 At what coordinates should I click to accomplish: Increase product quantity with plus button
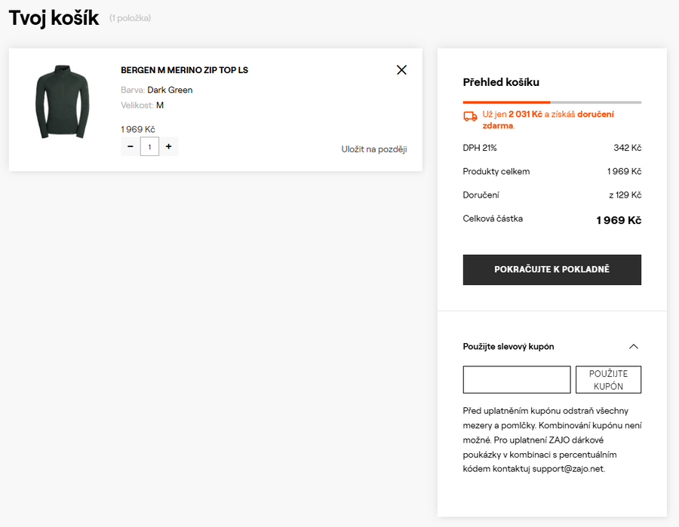[168, 146]
